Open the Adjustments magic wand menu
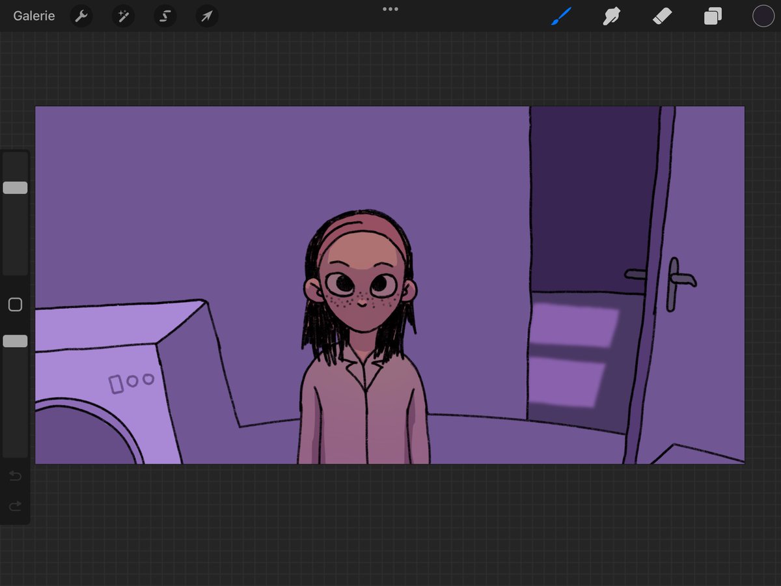 (x=123, y=16)
